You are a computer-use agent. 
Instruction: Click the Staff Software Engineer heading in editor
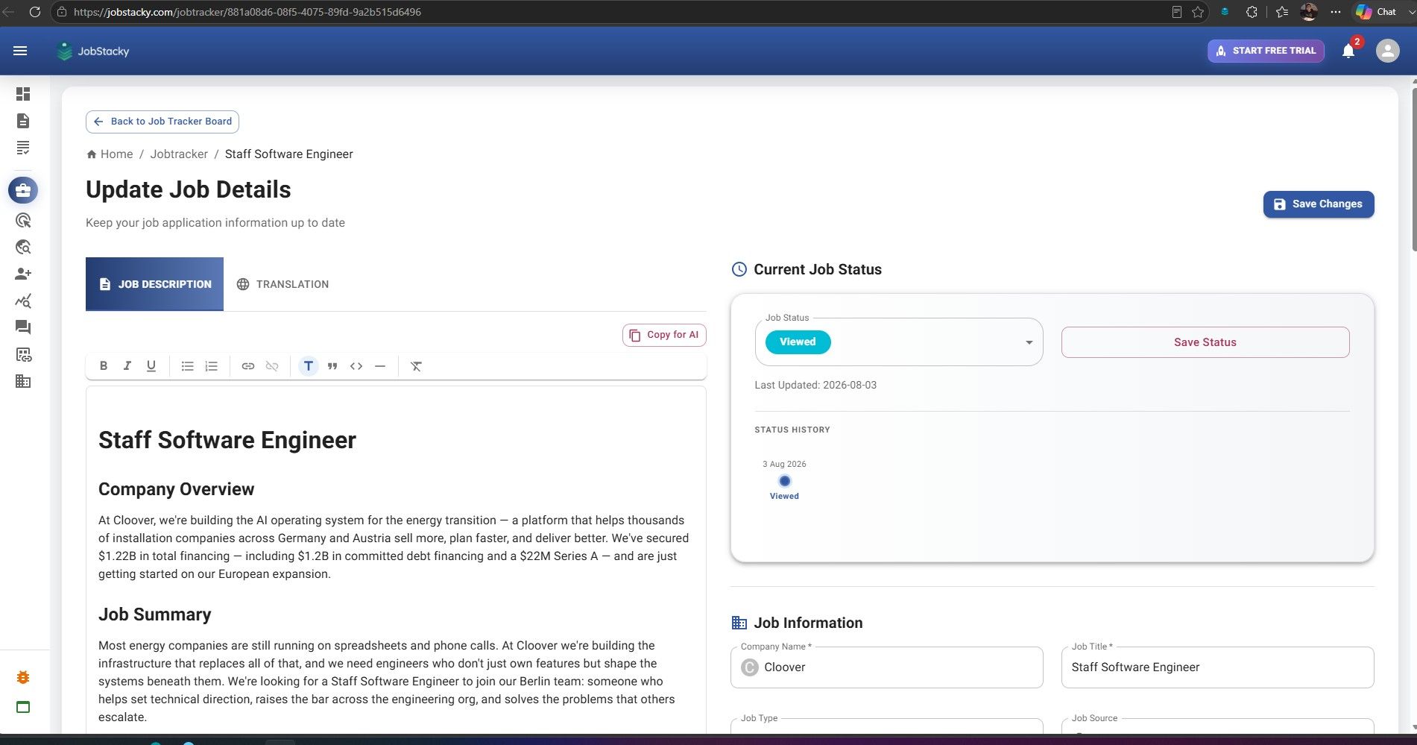tap(227, 440)
